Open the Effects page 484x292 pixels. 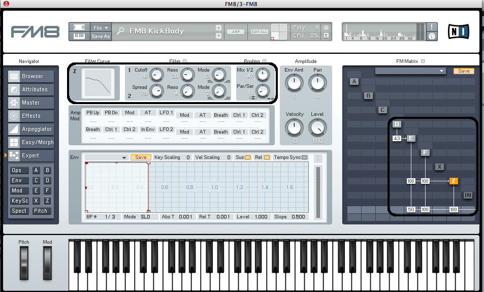click(31, 116)
